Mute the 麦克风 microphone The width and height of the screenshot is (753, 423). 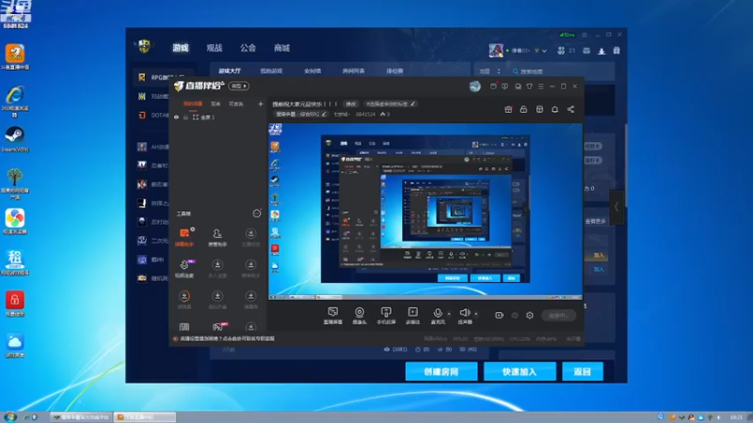point(438,316)
